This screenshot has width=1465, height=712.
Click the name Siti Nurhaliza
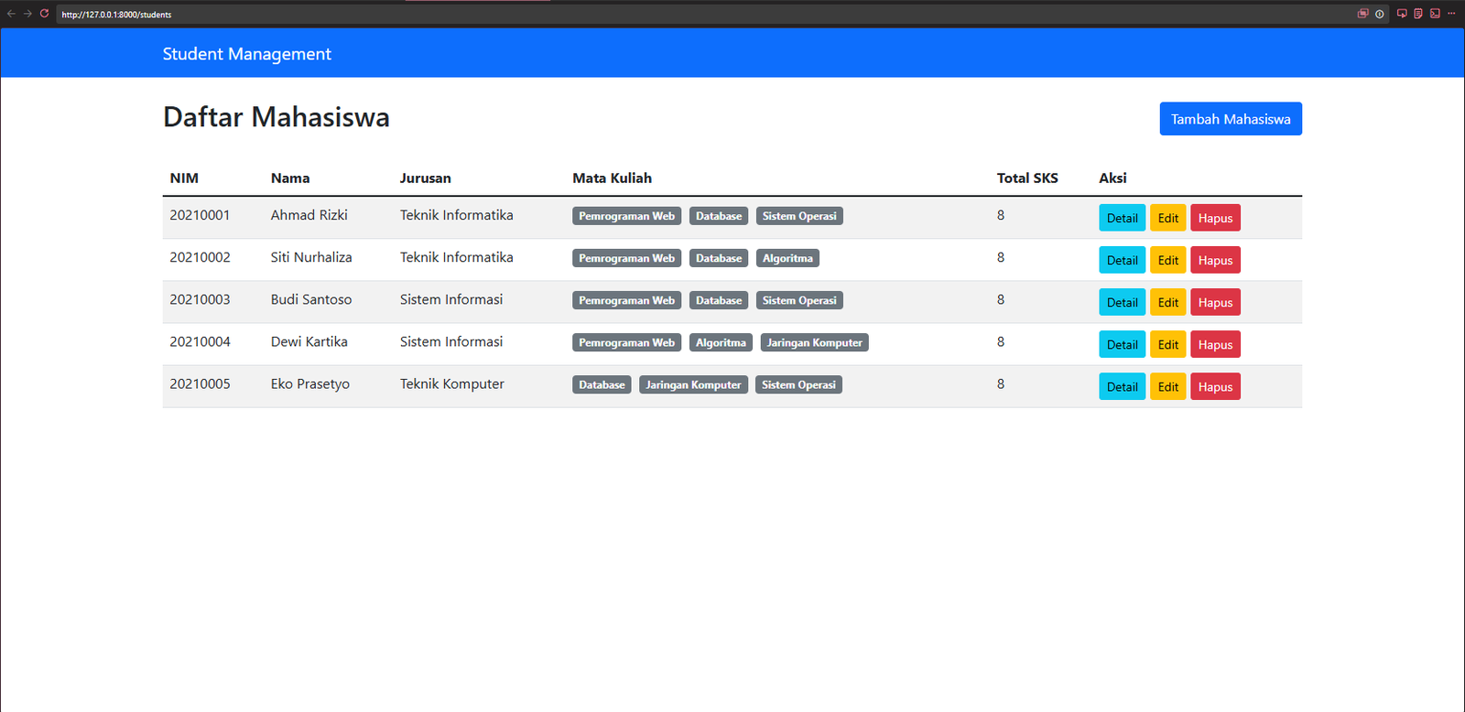coord(311,257)
